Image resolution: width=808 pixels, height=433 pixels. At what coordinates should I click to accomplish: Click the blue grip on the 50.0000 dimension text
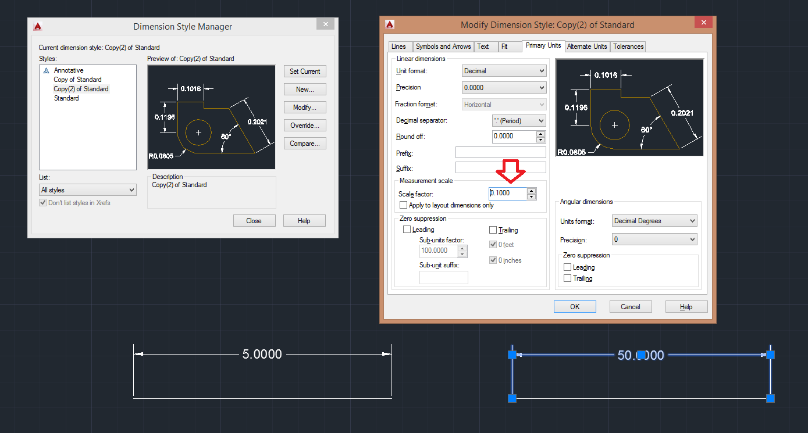pos(641,355)
